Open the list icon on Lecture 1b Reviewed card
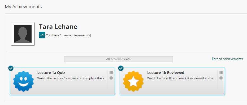The image size is (247, 105). (x=221, y=73)
